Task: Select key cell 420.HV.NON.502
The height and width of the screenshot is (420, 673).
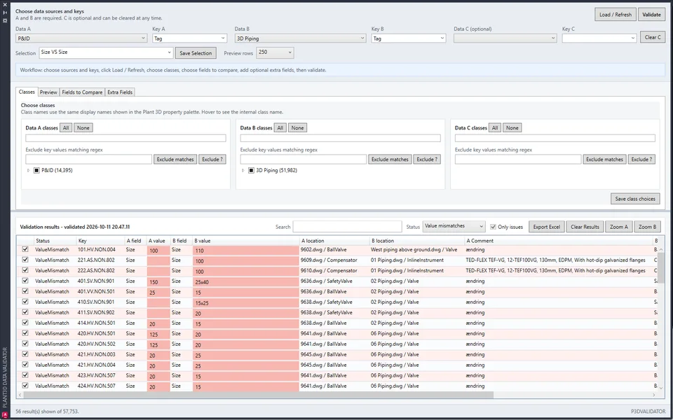Action: 100,344
